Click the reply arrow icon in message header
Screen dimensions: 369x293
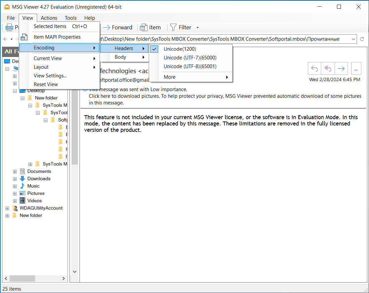tap(314, 69)
